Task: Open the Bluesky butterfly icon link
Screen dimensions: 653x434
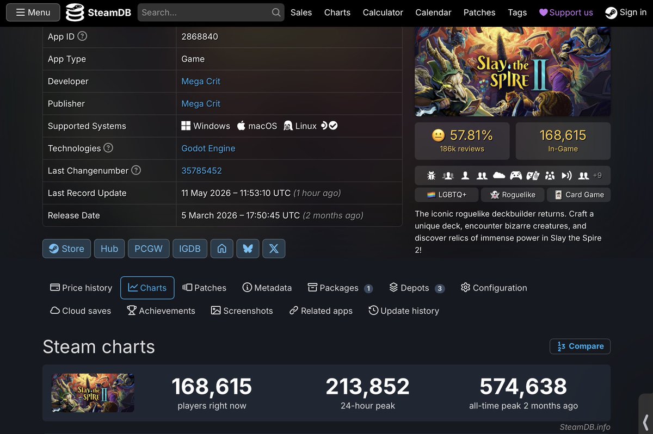Action: pyautogui.click(x=248, y=249)
